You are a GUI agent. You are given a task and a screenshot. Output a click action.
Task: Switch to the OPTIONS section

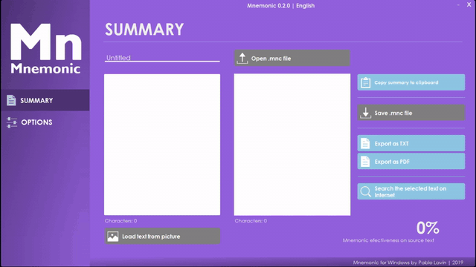click(x=45, y=122)
